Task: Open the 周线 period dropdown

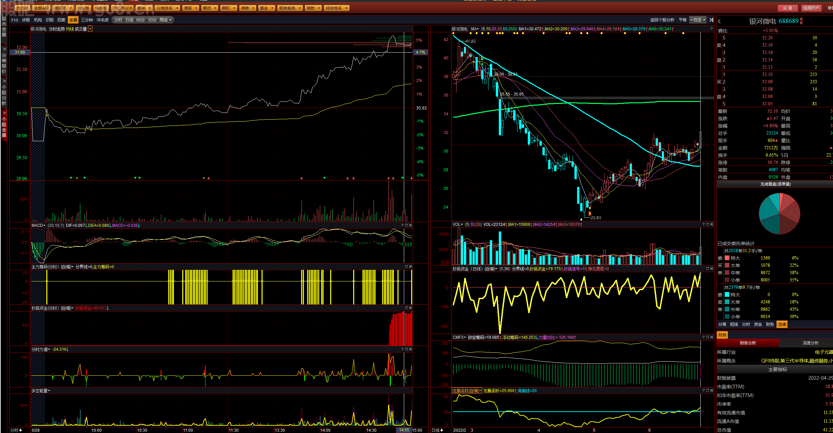Action: pos(166,20)
